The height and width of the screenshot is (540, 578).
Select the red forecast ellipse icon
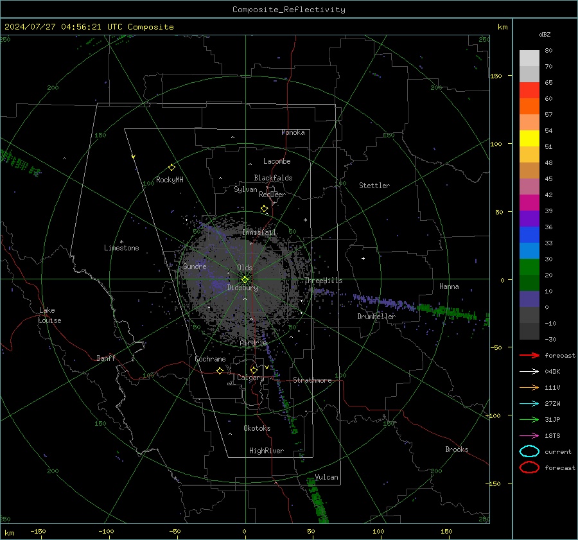click(x=529, y=467)
